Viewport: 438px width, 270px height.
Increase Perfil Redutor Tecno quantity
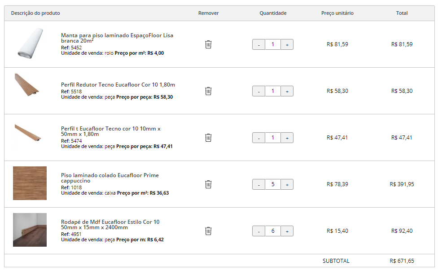click(287, 91)
